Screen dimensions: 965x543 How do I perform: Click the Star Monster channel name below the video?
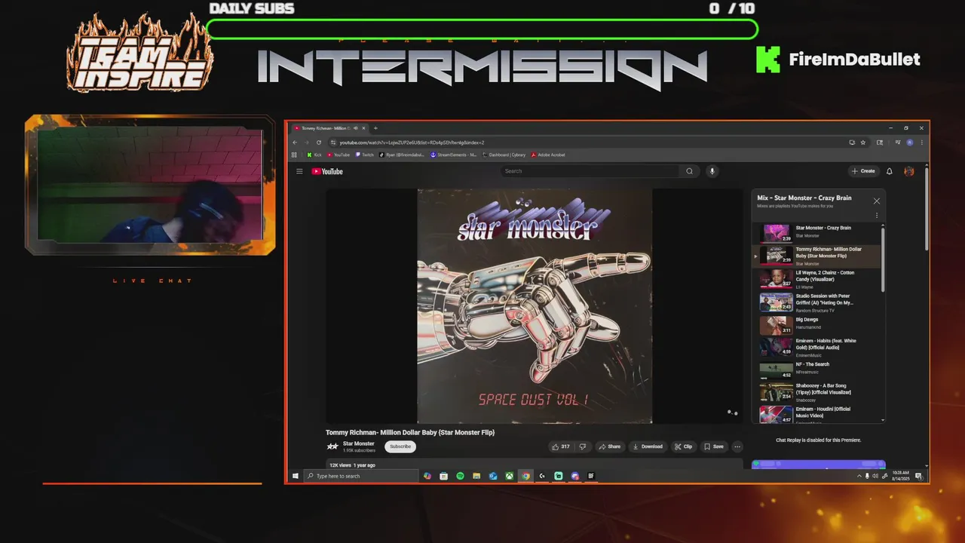[x=359, y=443]
